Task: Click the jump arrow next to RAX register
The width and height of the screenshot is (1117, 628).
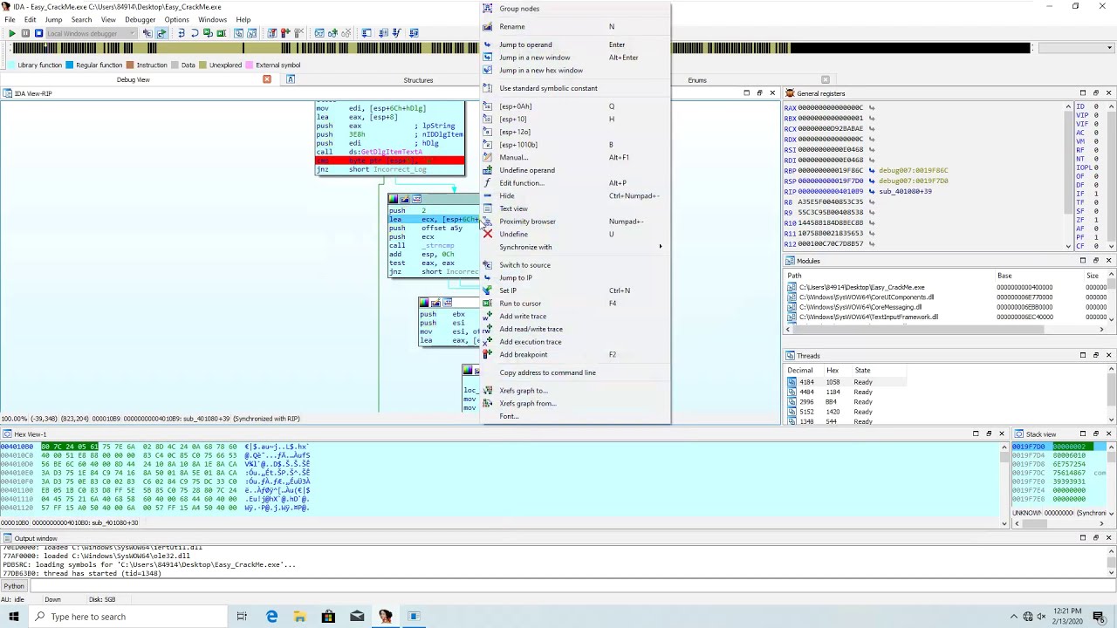Action: tap(872, 108)
